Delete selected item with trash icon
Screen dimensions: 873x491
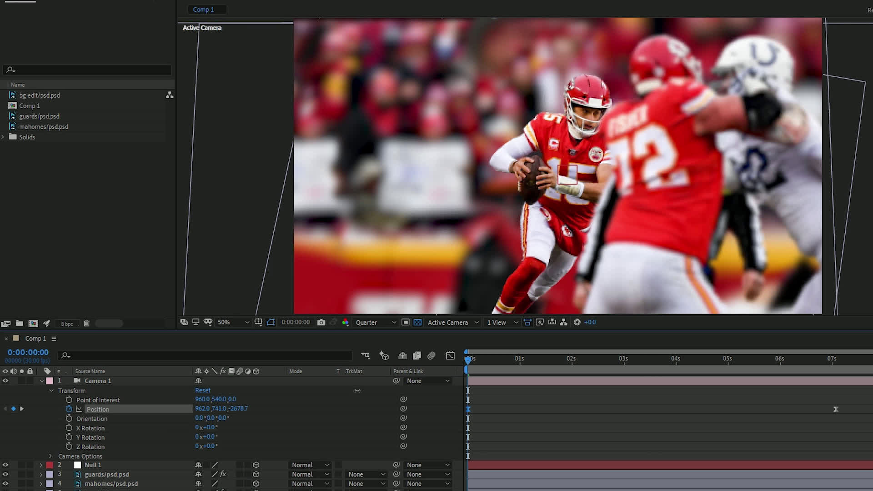pyautogui.click(x=86, y=323)
